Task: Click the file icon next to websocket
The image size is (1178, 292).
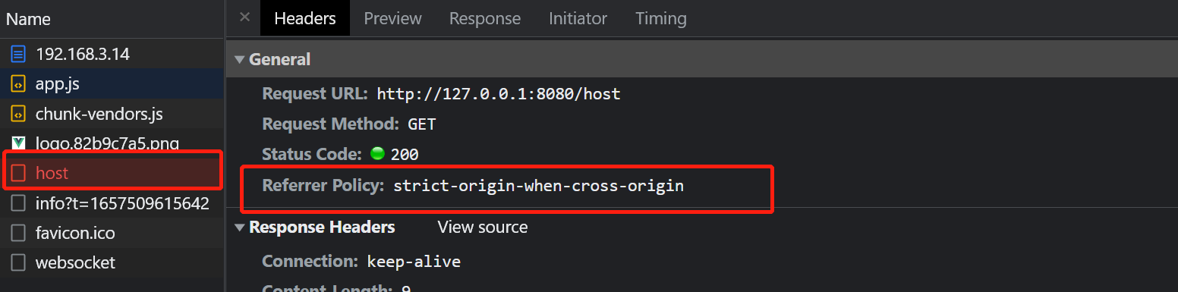Action: pyautogui.click(x=19, y=263)
